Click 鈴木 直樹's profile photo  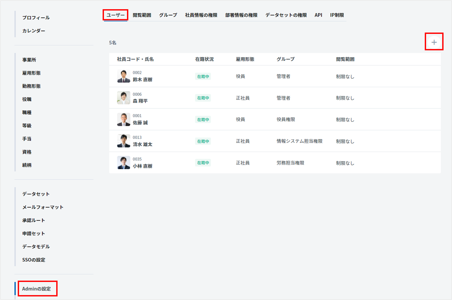click(x=124, y=76)
